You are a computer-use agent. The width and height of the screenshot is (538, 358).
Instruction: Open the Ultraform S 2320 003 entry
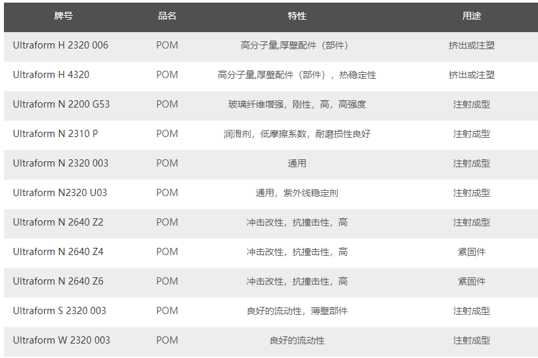point(60,311)
